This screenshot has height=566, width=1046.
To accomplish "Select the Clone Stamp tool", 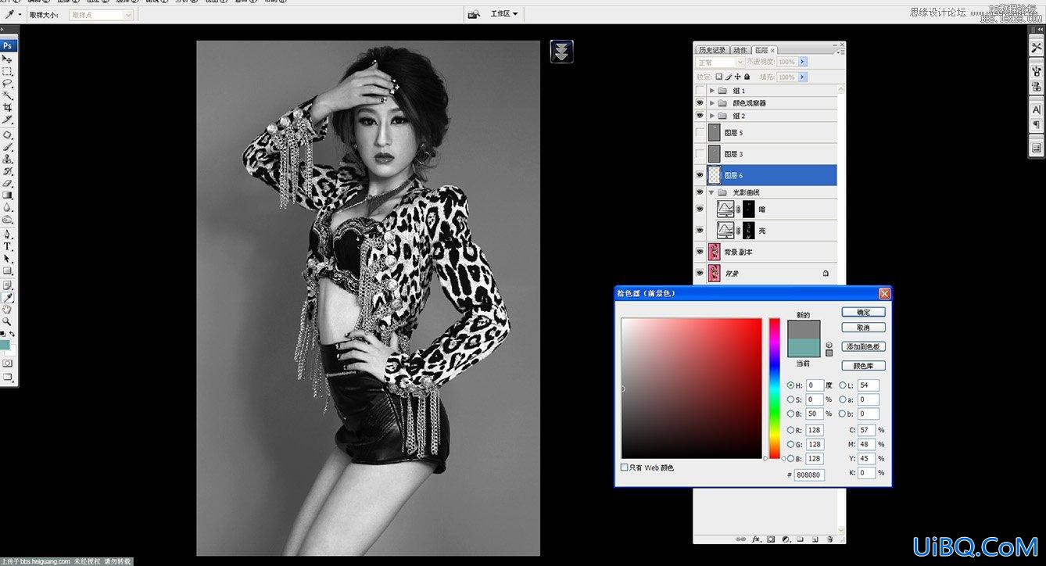I will (x=8, y=158).
